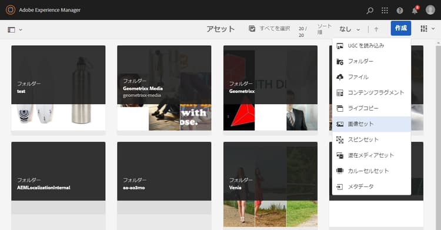Choose UGC を読み込み from create menu
This screenshot has height=230, width=441.
point(371,46)
